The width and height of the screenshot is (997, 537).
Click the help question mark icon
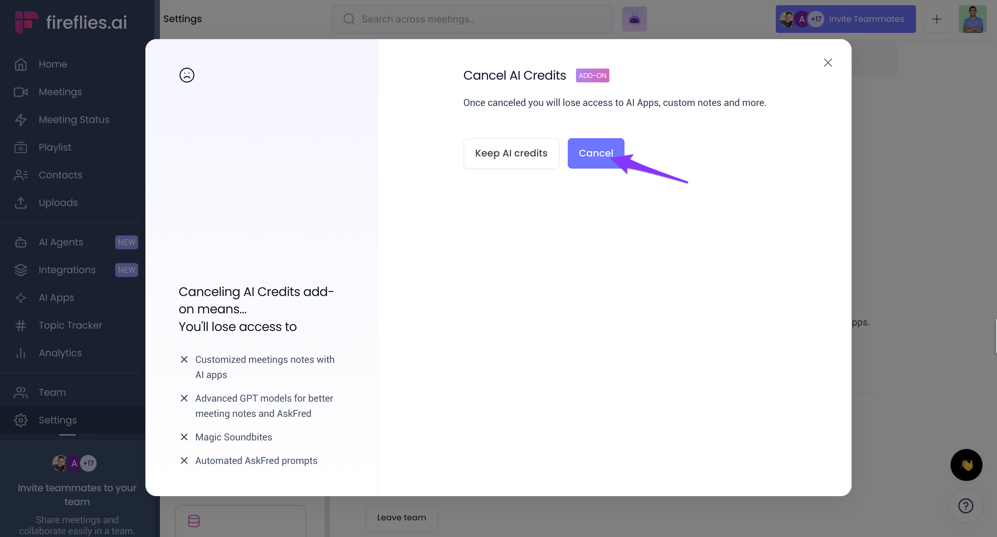coord(965,505)
